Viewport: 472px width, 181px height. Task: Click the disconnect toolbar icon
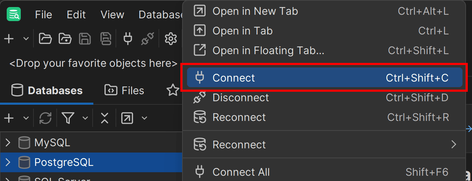(x=148, y=39)
